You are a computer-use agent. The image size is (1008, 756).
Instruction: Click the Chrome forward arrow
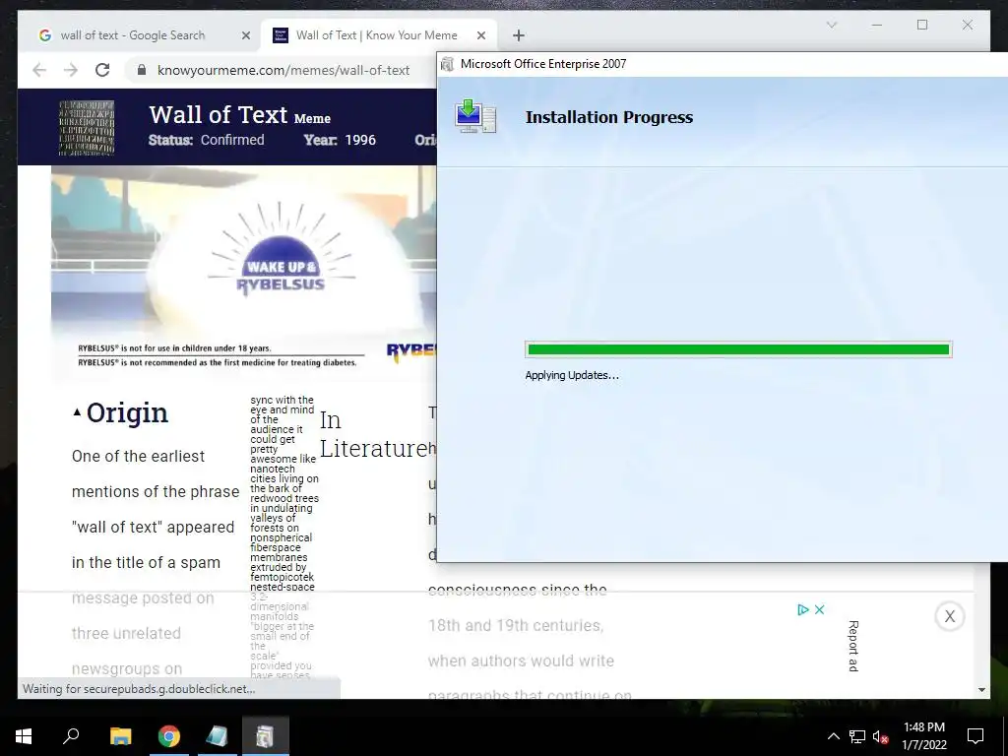coord(71,70)
